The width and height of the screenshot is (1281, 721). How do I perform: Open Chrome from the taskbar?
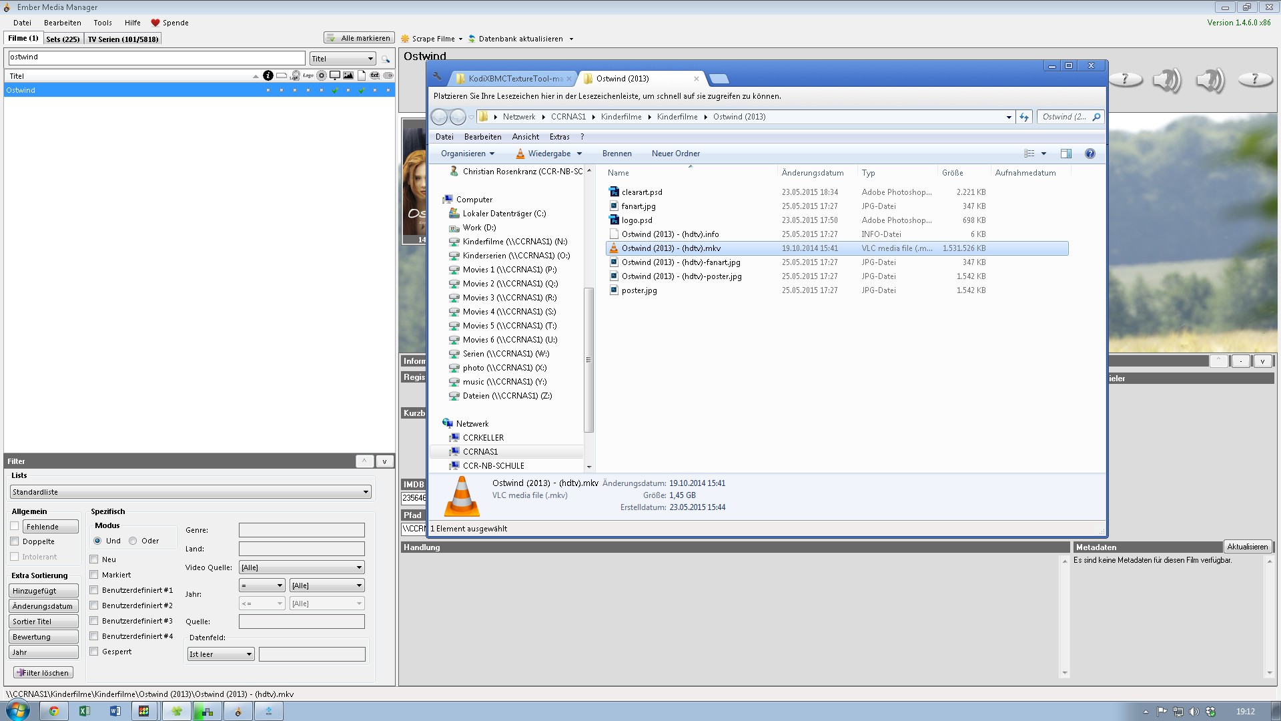54,711
